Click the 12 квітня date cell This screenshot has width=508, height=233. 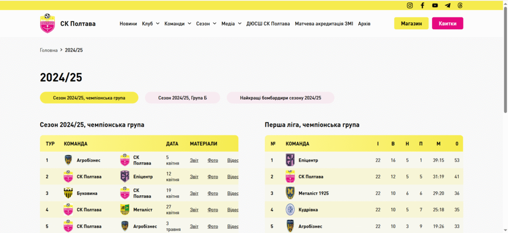pyautogui.click(x=172, y=176)
